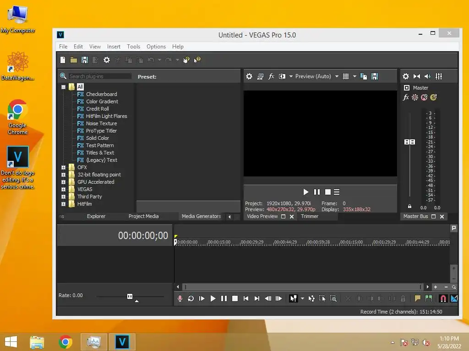Toggle the fader lock icon in Master Bus

coord(409,206)
